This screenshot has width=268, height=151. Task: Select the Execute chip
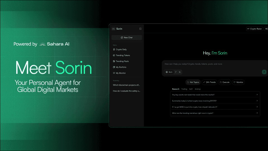pyautogui.click(x=224, y=82)
